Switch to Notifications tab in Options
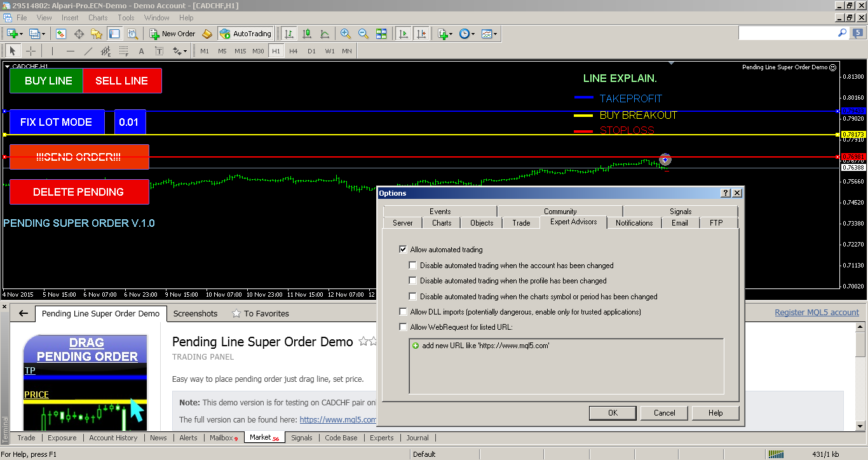Image resolution: width=868 pixels, height=460 pixels. pos(634,222)
